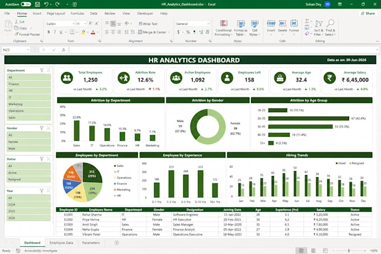Open the Developer ribbon tab
The height and width of the screenshot is (254, 381).
145,13
